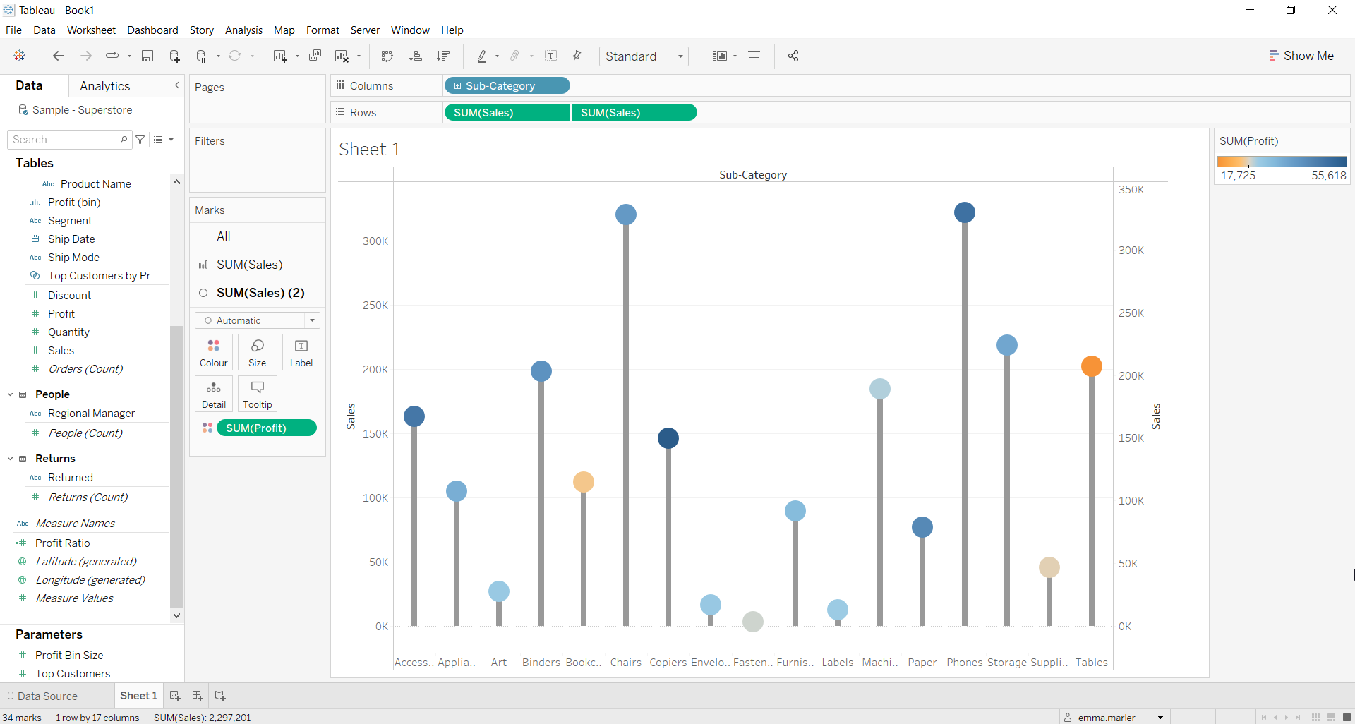The image size is (1355, 724).
Task: Open the Automatic mark type dropdown
Action: tap(312, 320)
